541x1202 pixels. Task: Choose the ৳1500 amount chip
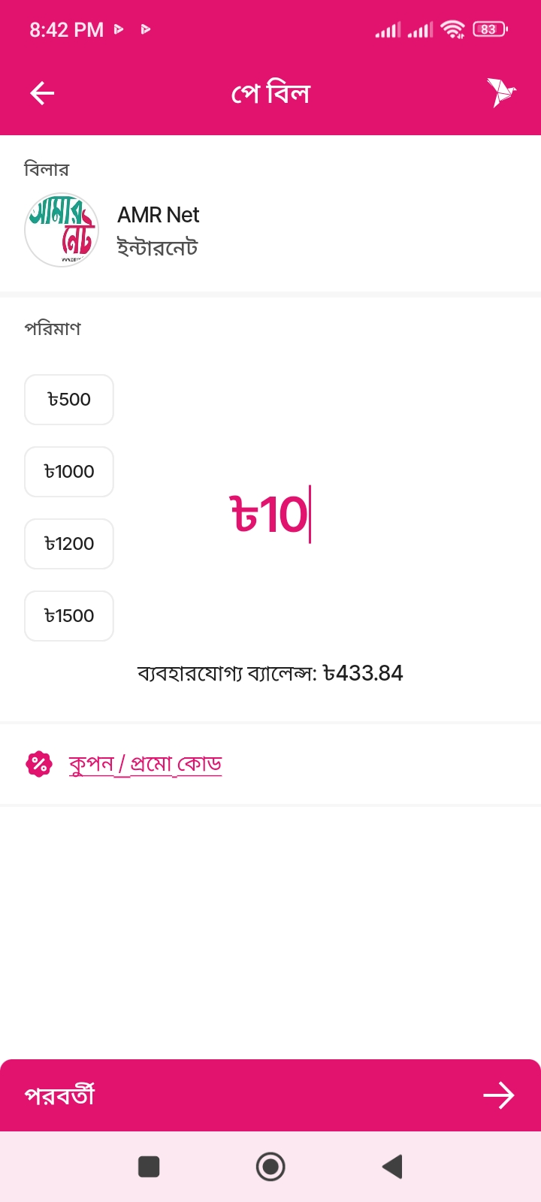tap(69, 616)
